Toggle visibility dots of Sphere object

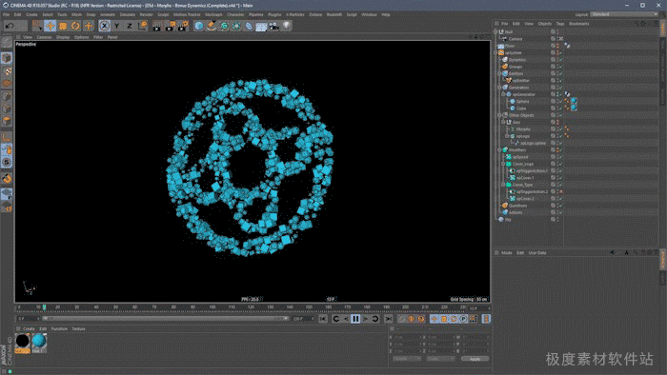557,102
